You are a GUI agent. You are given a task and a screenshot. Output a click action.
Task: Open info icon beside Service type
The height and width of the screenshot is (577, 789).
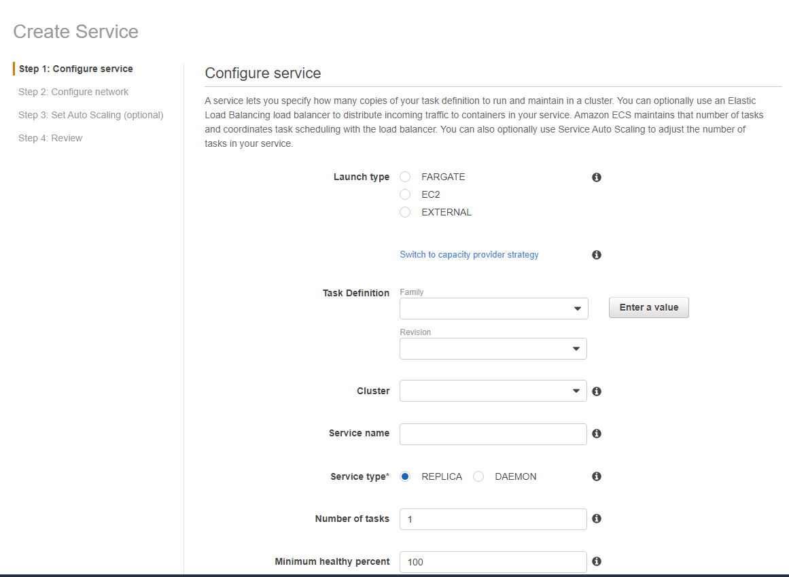tap(596, 476)
